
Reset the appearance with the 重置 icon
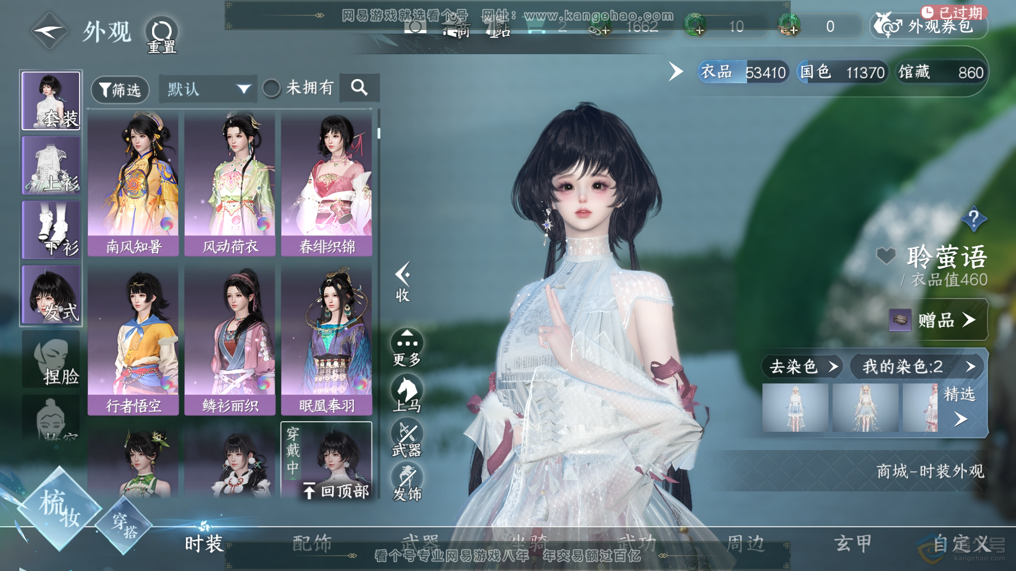pyautogui.click(x=162, y=35)
